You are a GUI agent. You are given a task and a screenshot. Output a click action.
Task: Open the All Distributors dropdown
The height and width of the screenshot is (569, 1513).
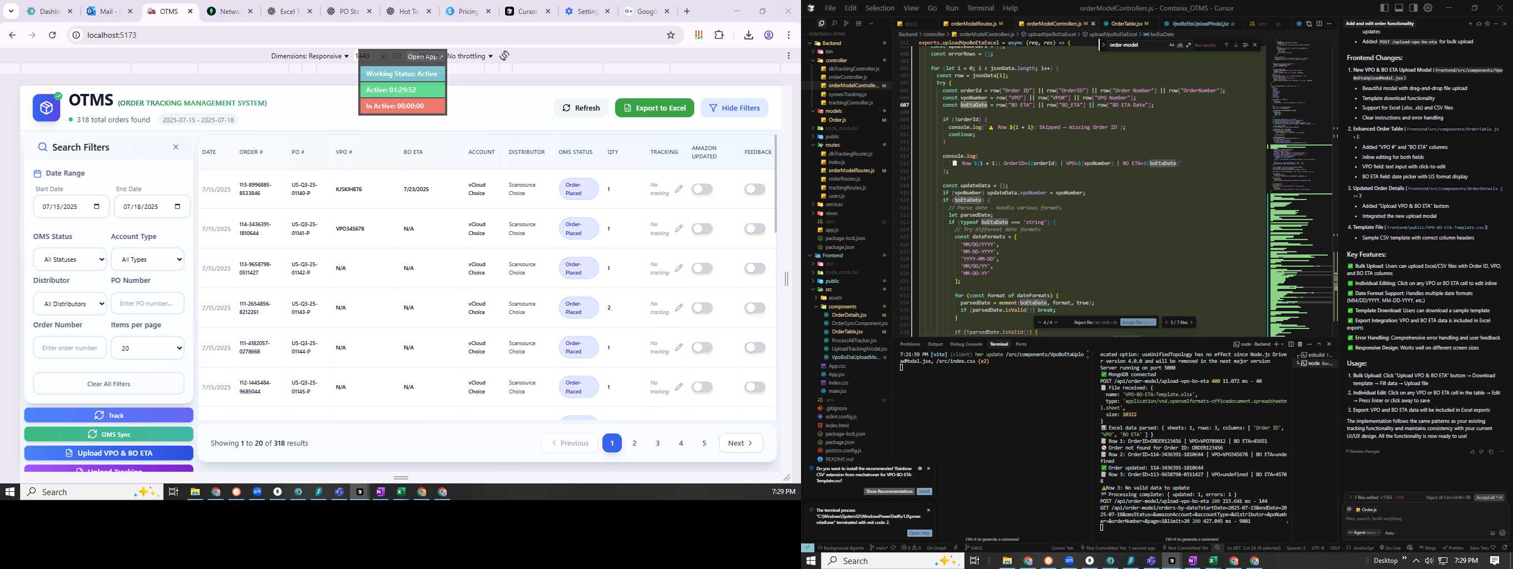70,304
